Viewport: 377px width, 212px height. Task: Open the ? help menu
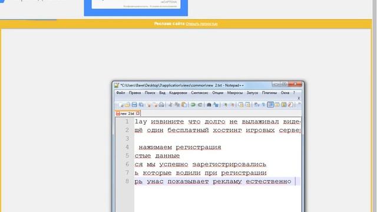294,93
